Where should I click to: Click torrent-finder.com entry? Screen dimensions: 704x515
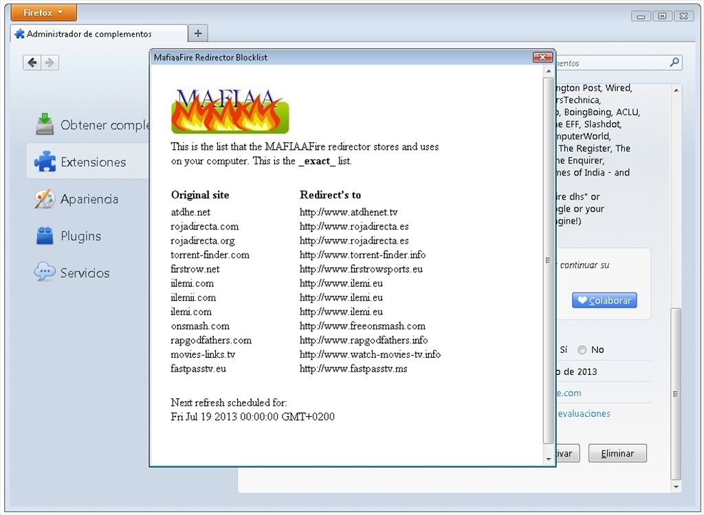(210, 255)
